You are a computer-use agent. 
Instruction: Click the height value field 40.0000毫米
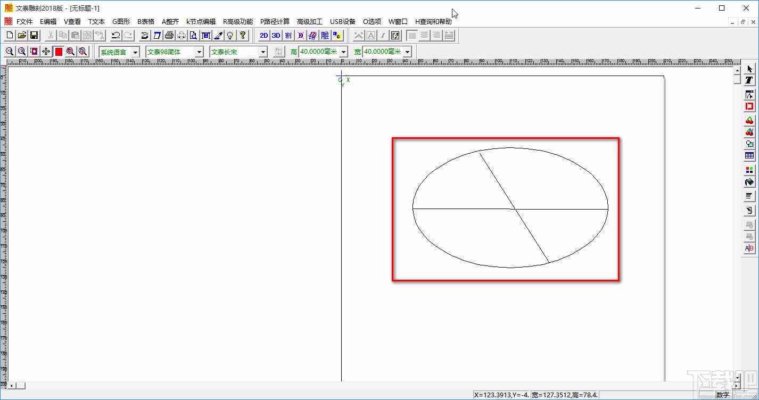click(x=319, y=52)
